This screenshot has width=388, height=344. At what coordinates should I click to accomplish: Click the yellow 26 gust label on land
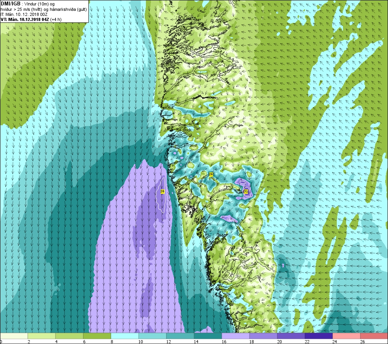pos(211,174)
